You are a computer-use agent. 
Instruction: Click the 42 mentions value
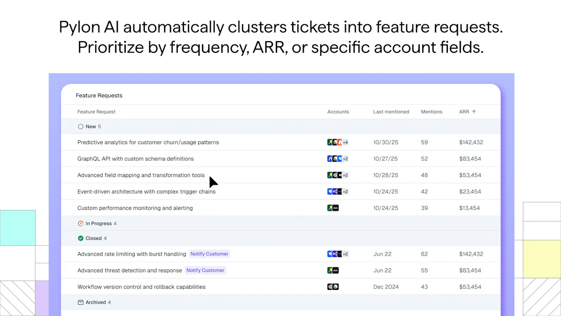tap(424, 191)
